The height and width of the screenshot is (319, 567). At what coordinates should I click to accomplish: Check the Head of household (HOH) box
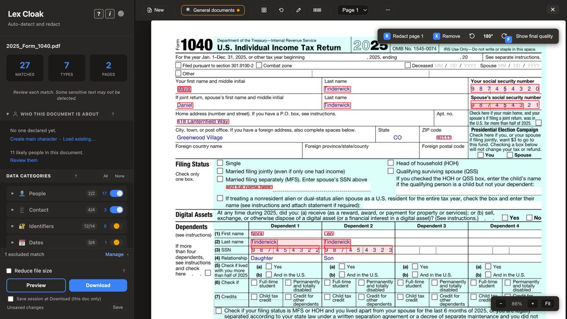point(391,163)
